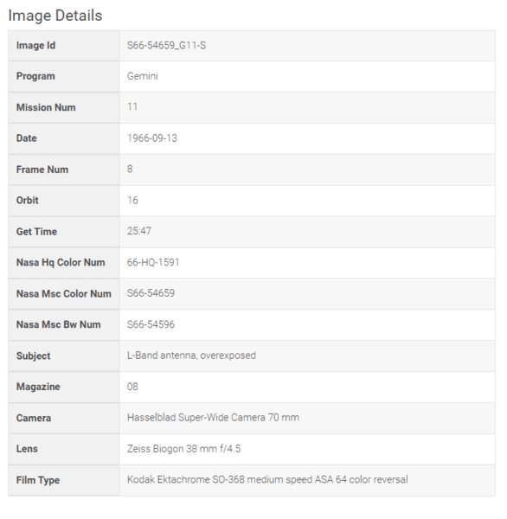
Task: Select the Date value 1966-09-13
Action: pos(152,138)
